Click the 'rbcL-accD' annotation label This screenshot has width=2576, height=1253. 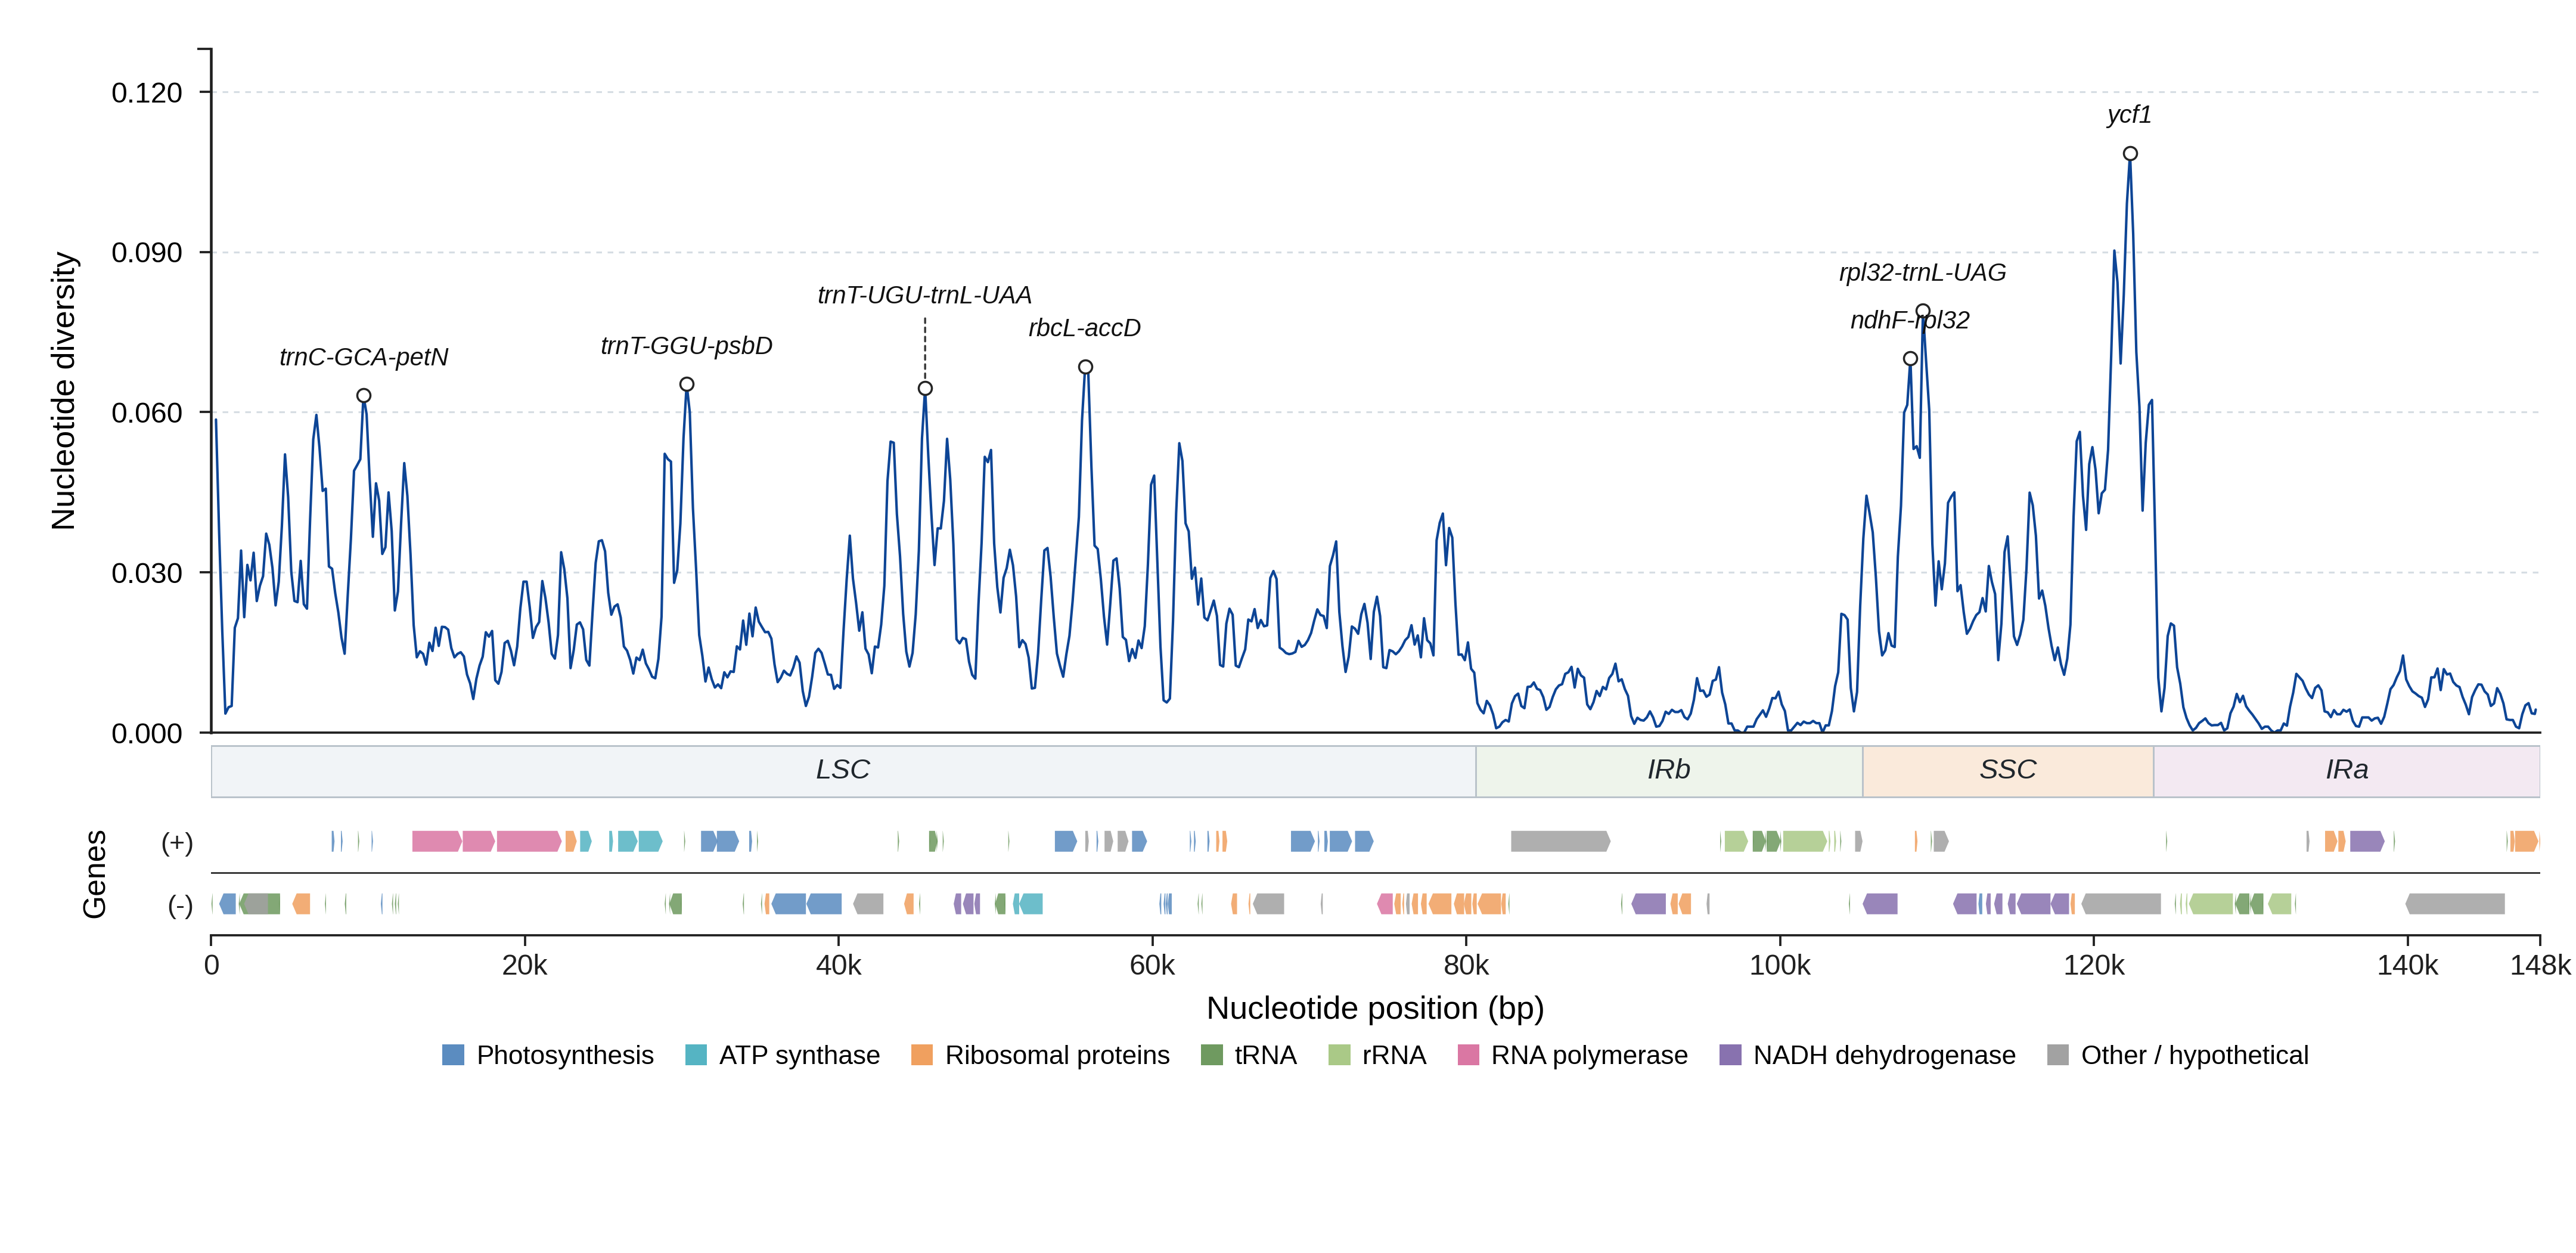coord(1084,328)
